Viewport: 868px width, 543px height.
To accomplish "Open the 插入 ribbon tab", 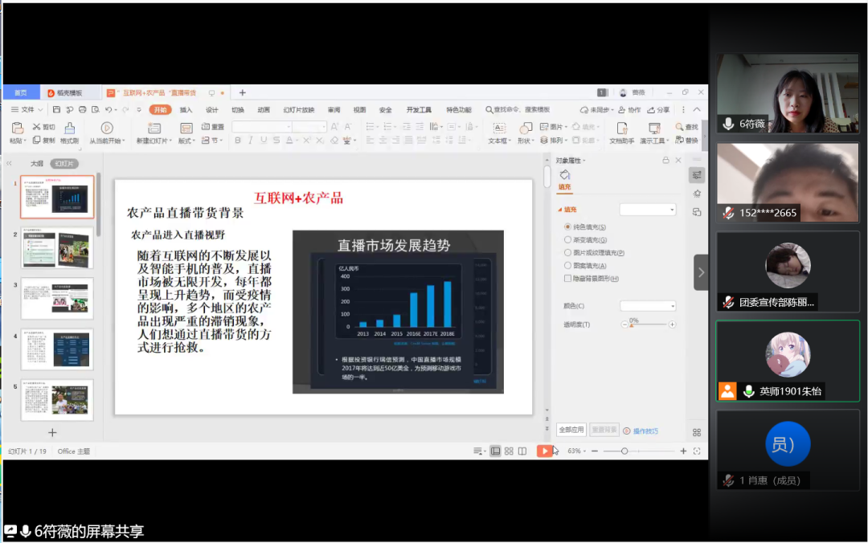I will 186,110.
